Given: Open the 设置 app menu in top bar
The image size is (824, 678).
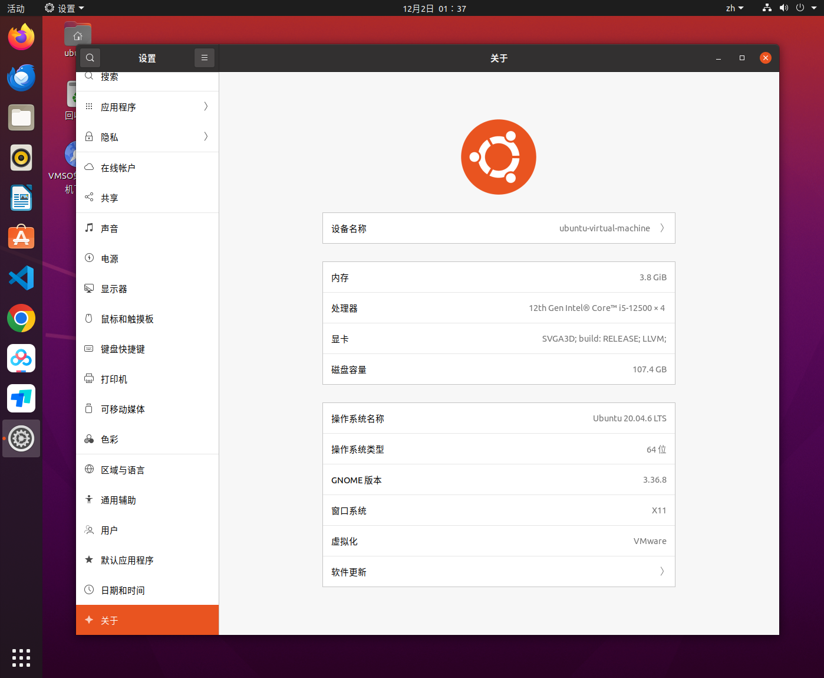Looking at the screenshot, I should coord(65,8).
